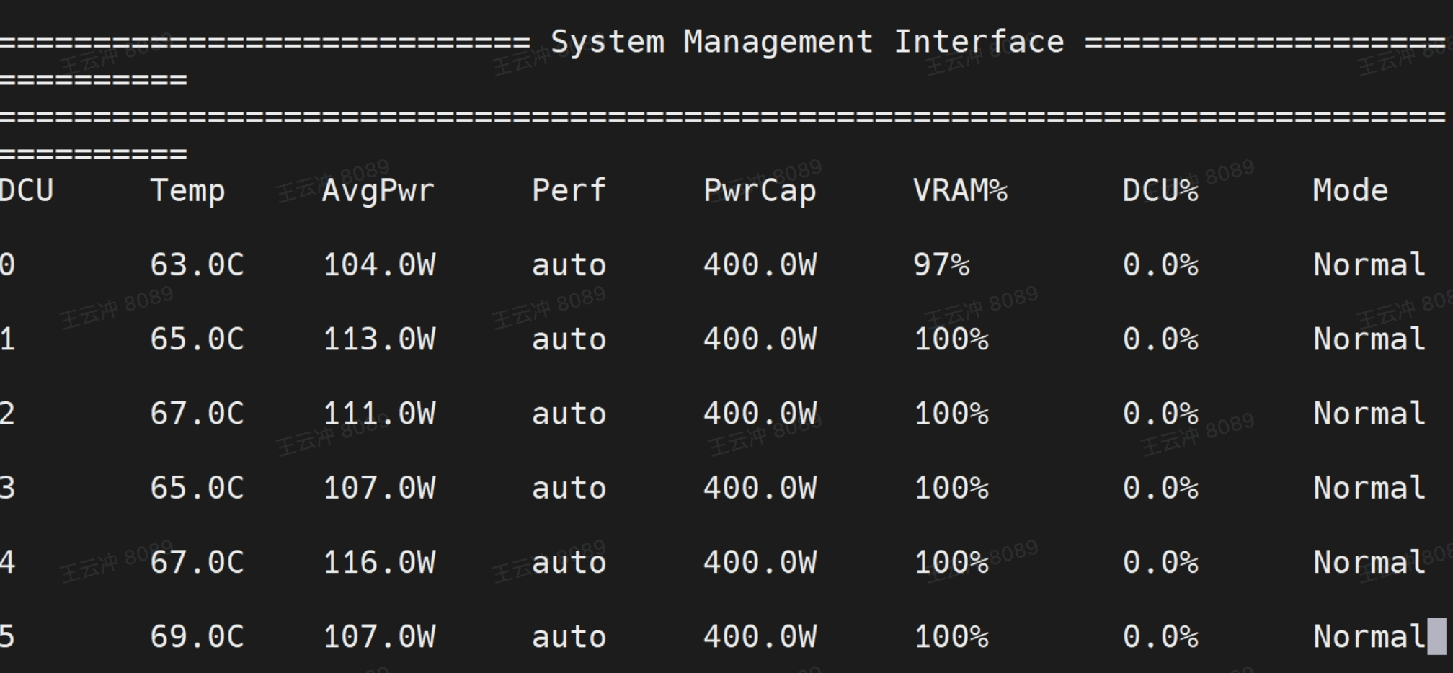Click the "Perf" column header
This screenshot has height=673, width=1453.
coord(569,191)
